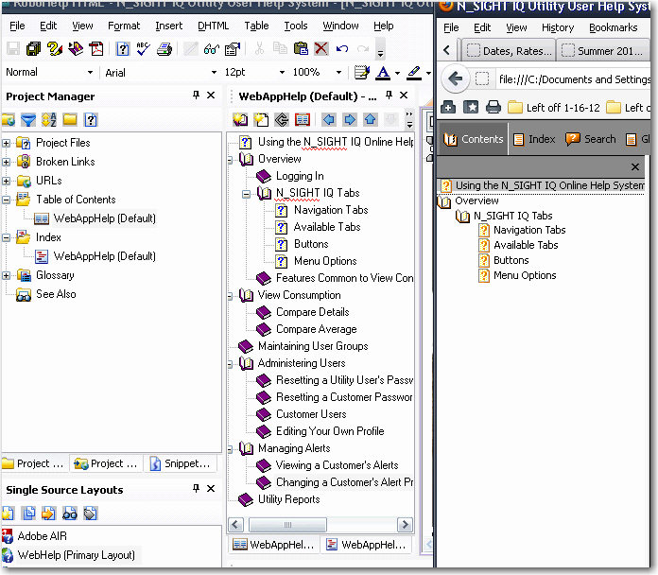
Task: Select Logging In book in the TOC
Action: tap(300, 176)
